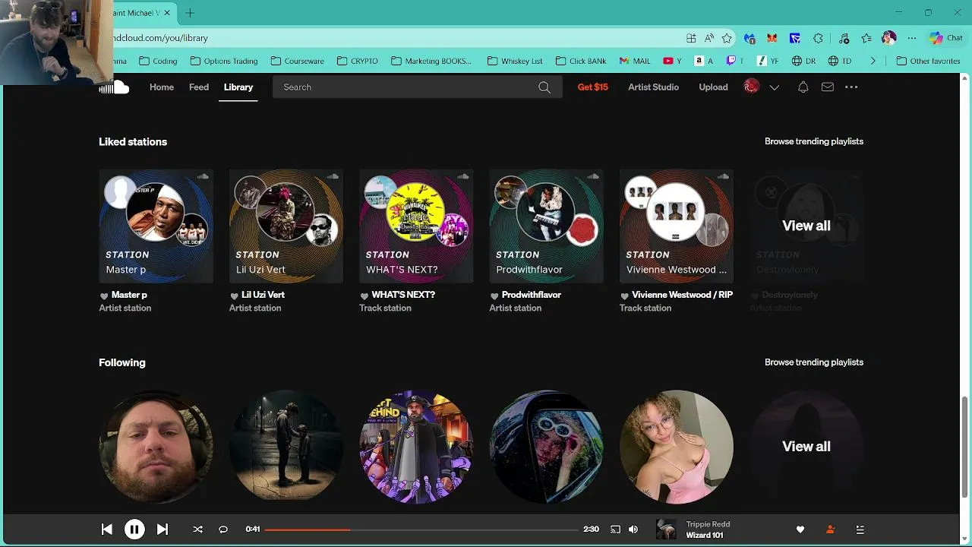The width and height of the screenshot is (972, 547).
Task: Click the Lil Uzi Vert title text
Action: (x=263, y=295)
